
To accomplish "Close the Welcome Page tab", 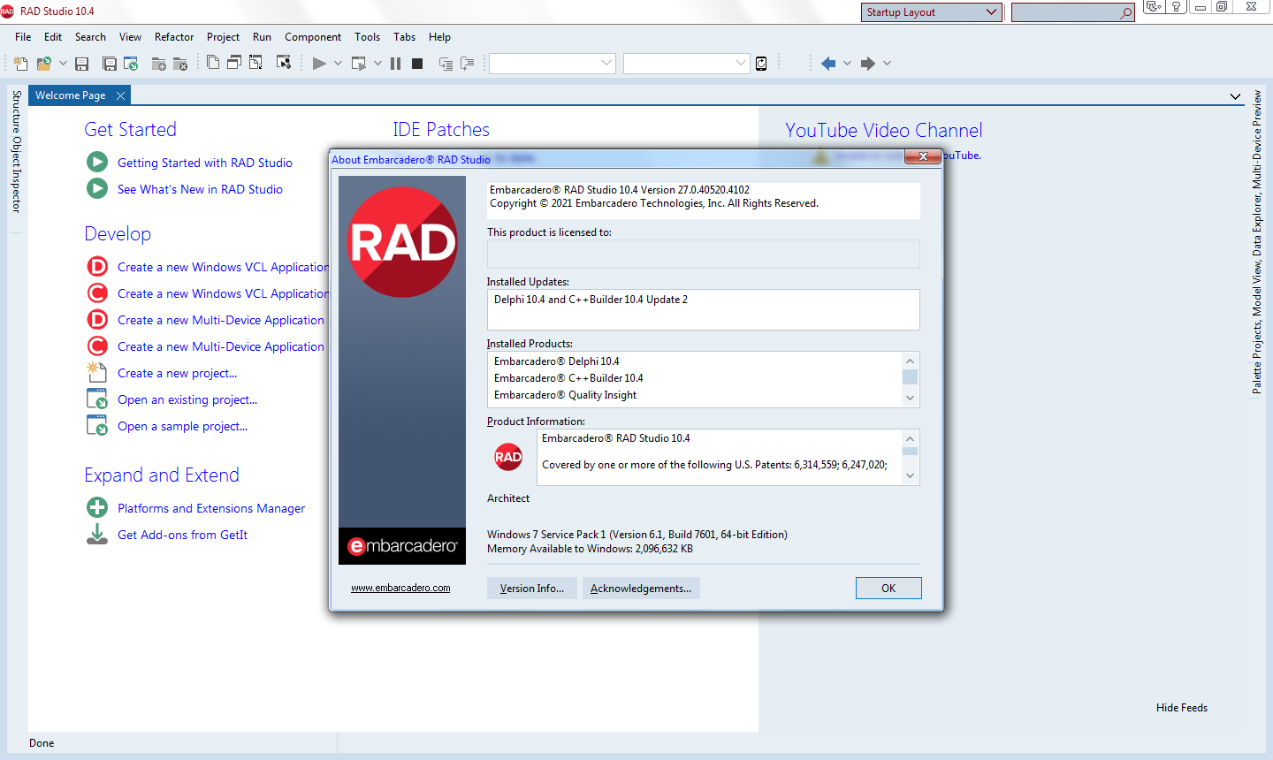I will (x=121, y=95).
